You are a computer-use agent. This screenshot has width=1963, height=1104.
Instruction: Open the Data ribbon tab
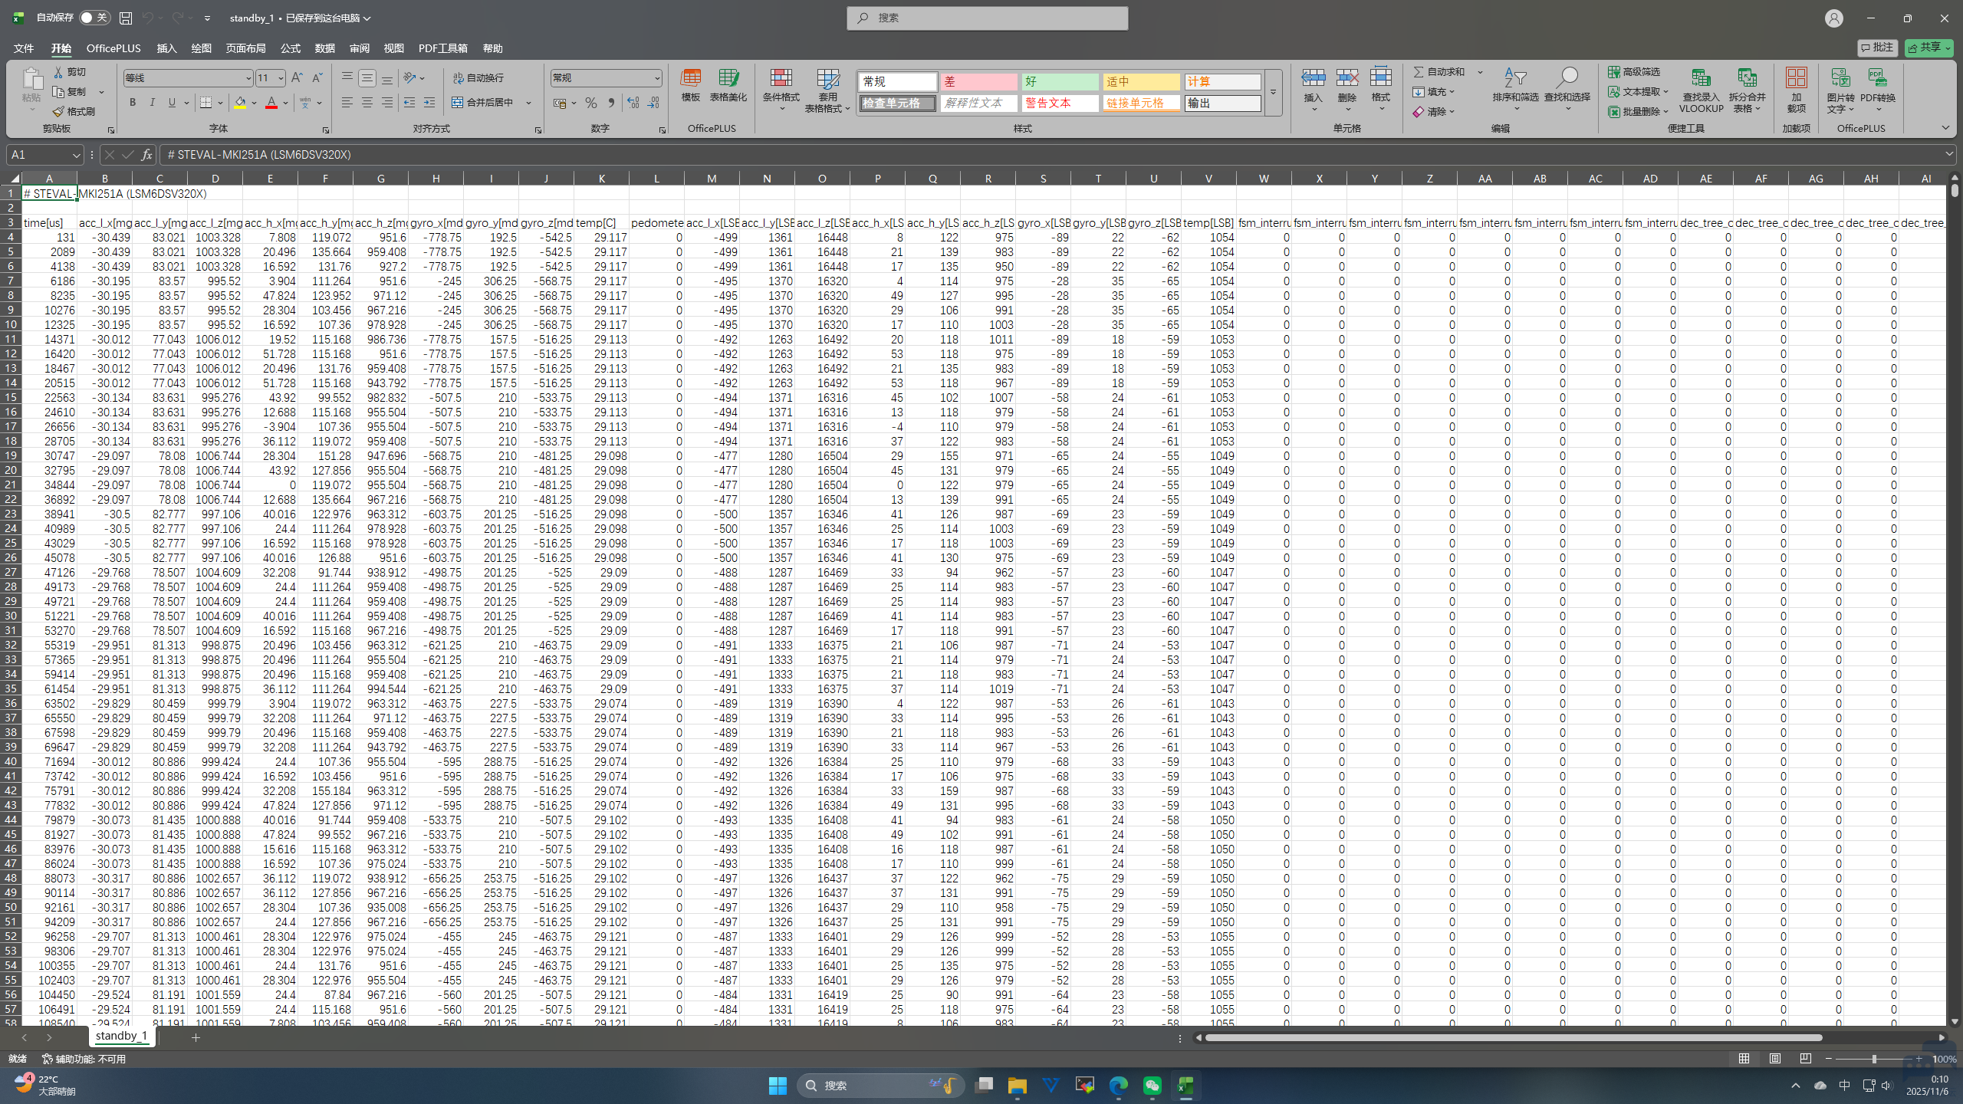click(x=324, y=48)
